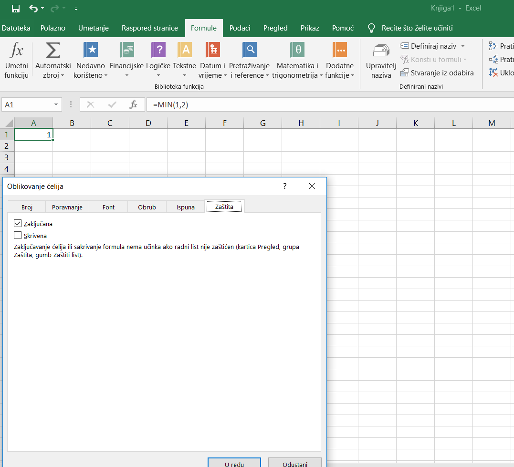
Task: Open Logičke functions library
Action: coord(158,60)
